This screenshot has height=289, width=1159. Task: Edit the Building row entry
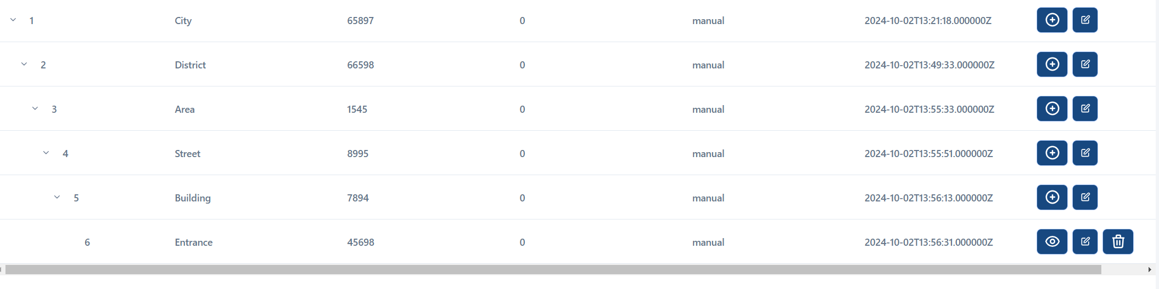point(1085,198)
